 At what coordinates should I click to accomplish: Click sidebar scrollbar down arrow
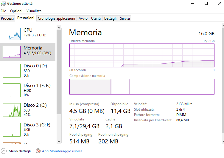[x=59, y=141]
